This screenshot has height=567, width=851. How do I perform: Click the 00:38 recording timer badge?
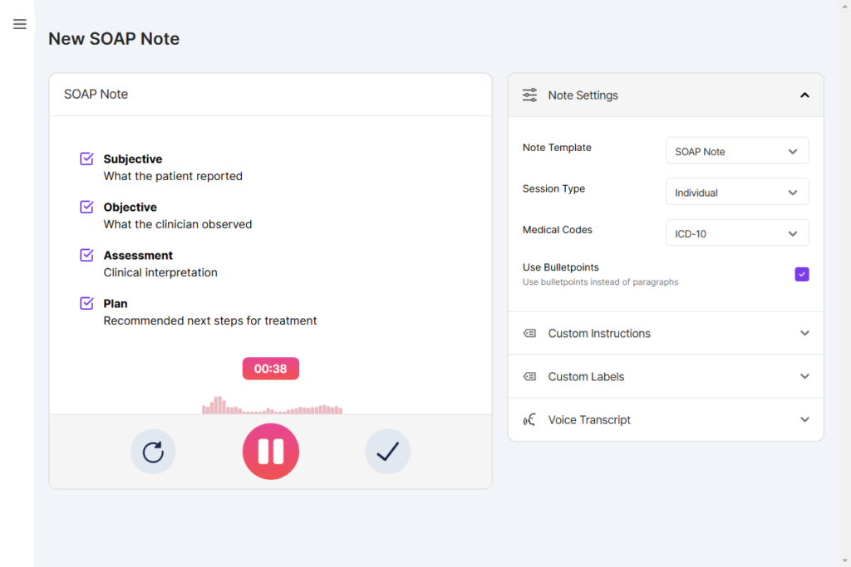[270, 368]
